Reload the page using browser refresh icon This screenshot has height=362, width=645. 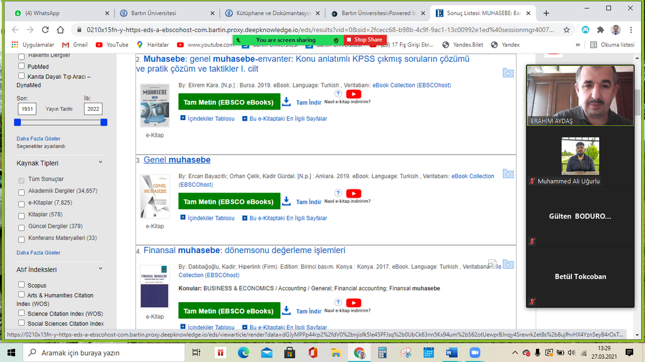(x=45, y=30)
